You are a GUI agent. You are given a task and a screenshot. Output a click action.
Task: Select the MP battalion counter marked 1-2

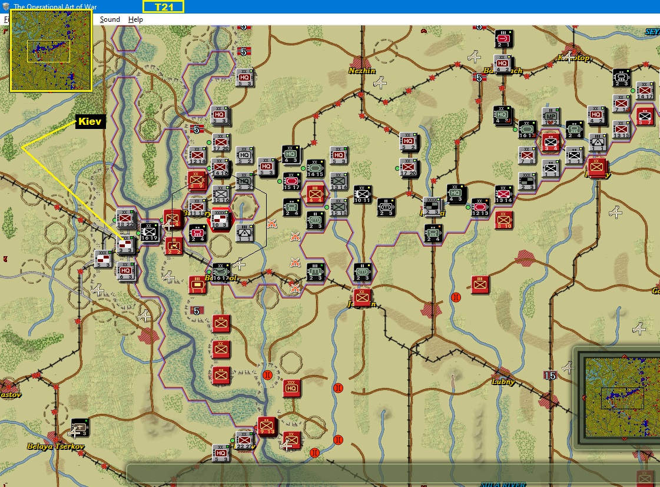click(550, 116)
